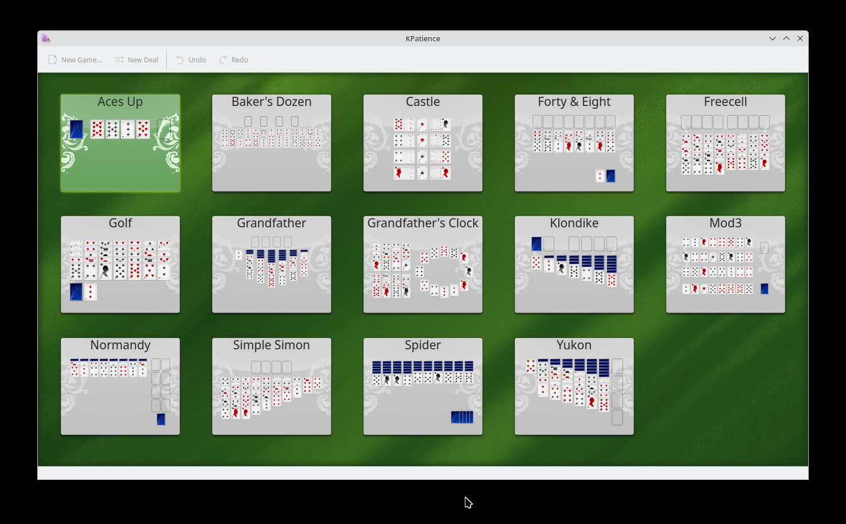The image size is (846, 524).
Task: Open Grandfather's Clock game preview
Action: pos(423,265)
